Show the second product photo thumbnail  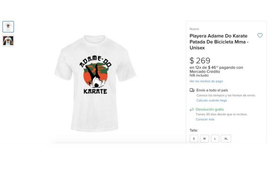(x=8, y=40)
